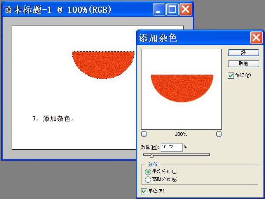Click the 数量 amount input field
Screen dimensions: 265x199
[171, 147]
